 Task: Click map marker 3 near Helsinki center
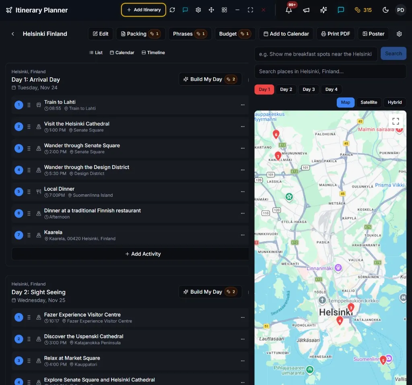click(351, 307)
